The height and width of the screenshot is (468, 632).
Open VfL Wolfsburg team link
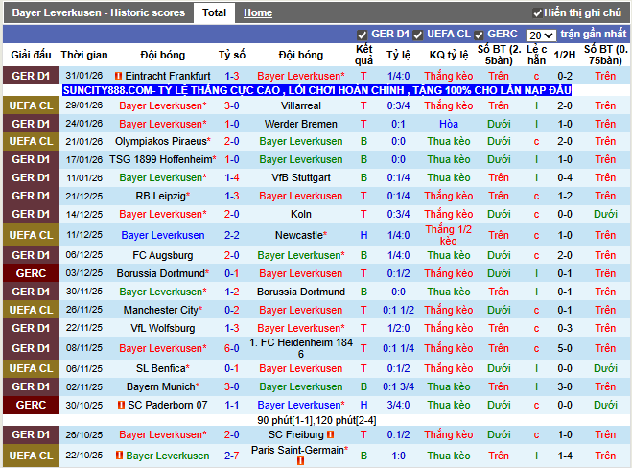click(163, 328)
